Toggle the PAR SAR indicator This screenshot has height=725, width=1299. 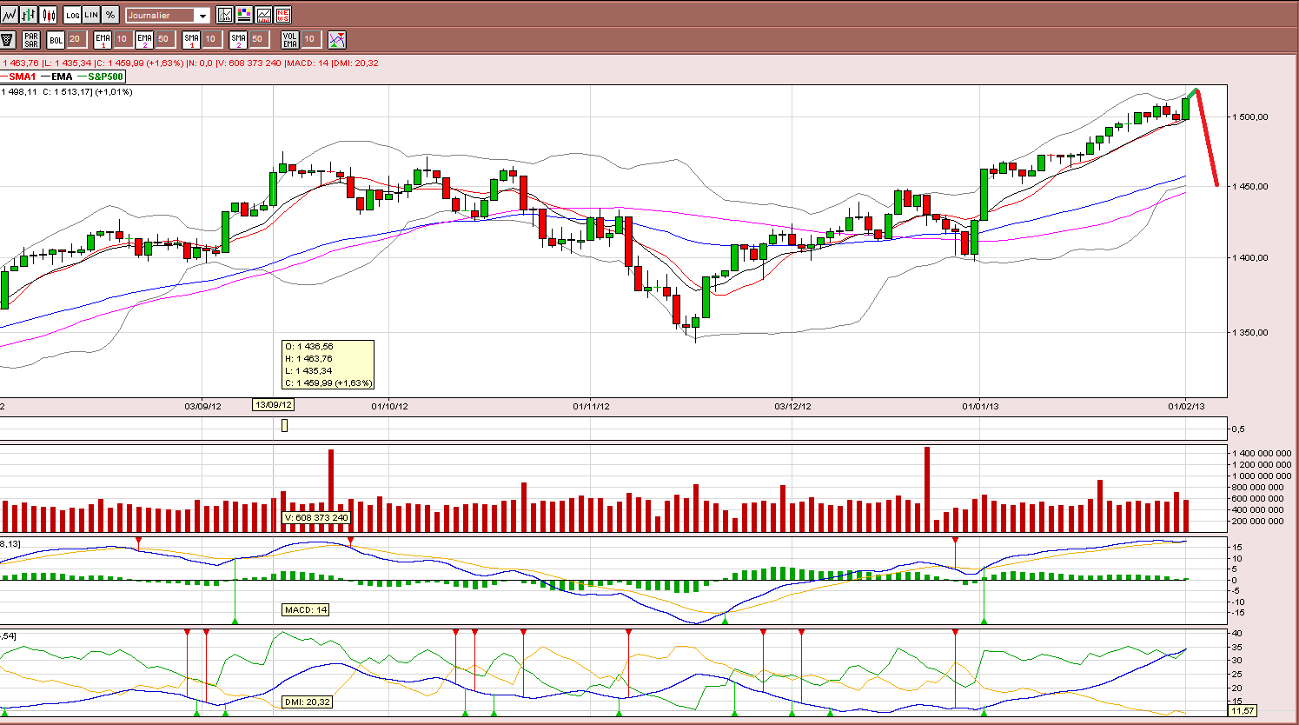tap(31, 39)
